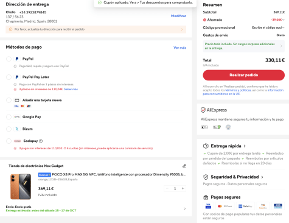This screenshot has width=289, height=223.
Task: Click the Visa card logo under Pagos seguros
Action: click(x=208, y=206)
